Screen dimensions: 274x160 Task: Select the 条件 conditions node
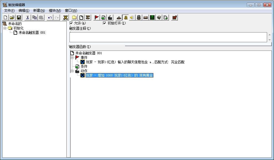click(x=84, y=66)
